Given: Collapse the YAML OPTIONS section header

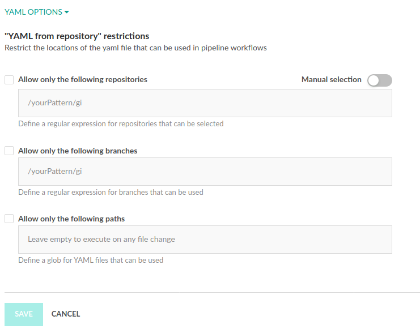Looking at the screenshot, I should (x=33, y=12).
